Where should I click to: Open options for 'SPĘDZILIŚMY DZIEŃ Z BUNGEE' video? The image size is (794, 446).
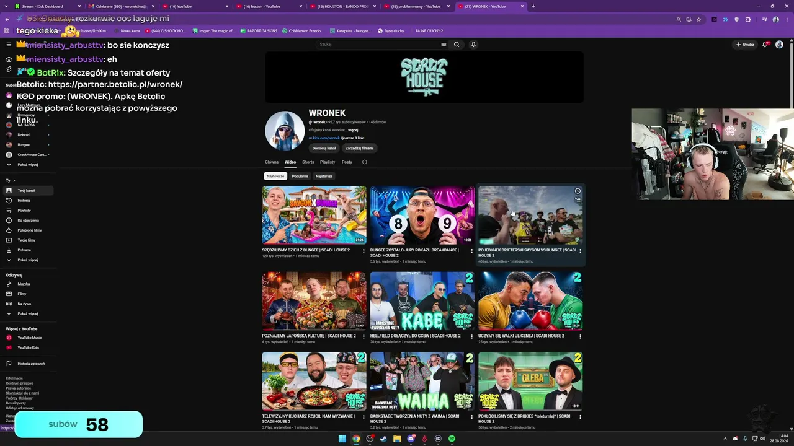[x=364, y=251]
